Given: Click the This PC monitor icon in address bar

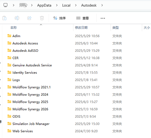Looking at the screenshot, I should (x=6, y=5).
